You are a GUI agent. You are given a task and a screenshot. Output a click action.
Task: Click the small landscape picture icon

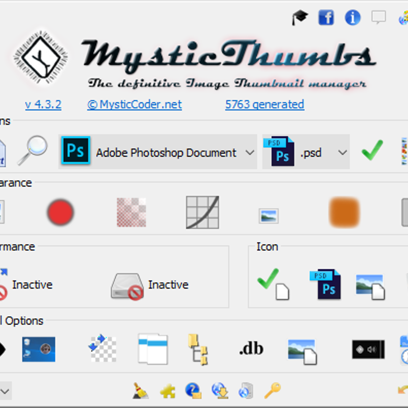coord(269,216)
